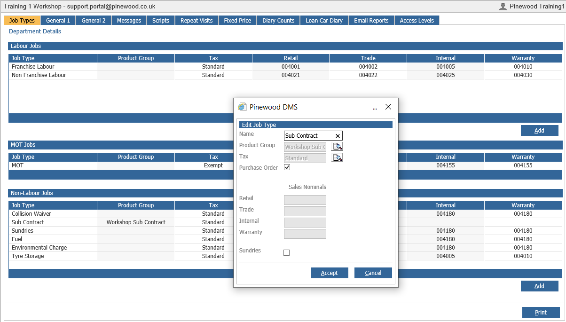Click Add under Non-Labour Jobs
The height and width of the screenshot is (322, 566).
point(540,286)
